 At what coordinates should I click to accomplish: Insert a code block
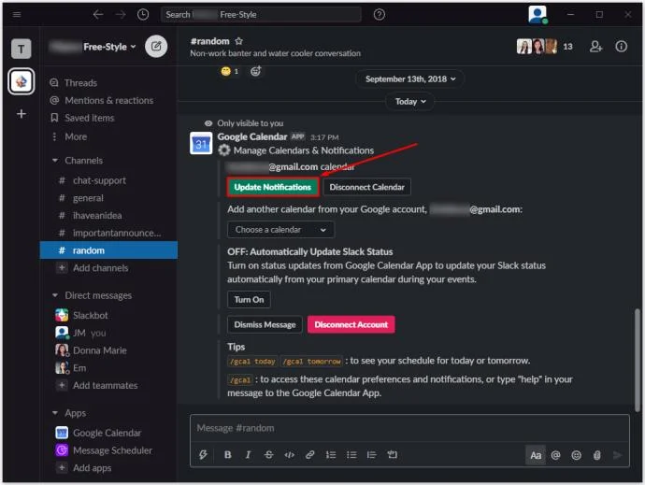[x=392, y=454]
